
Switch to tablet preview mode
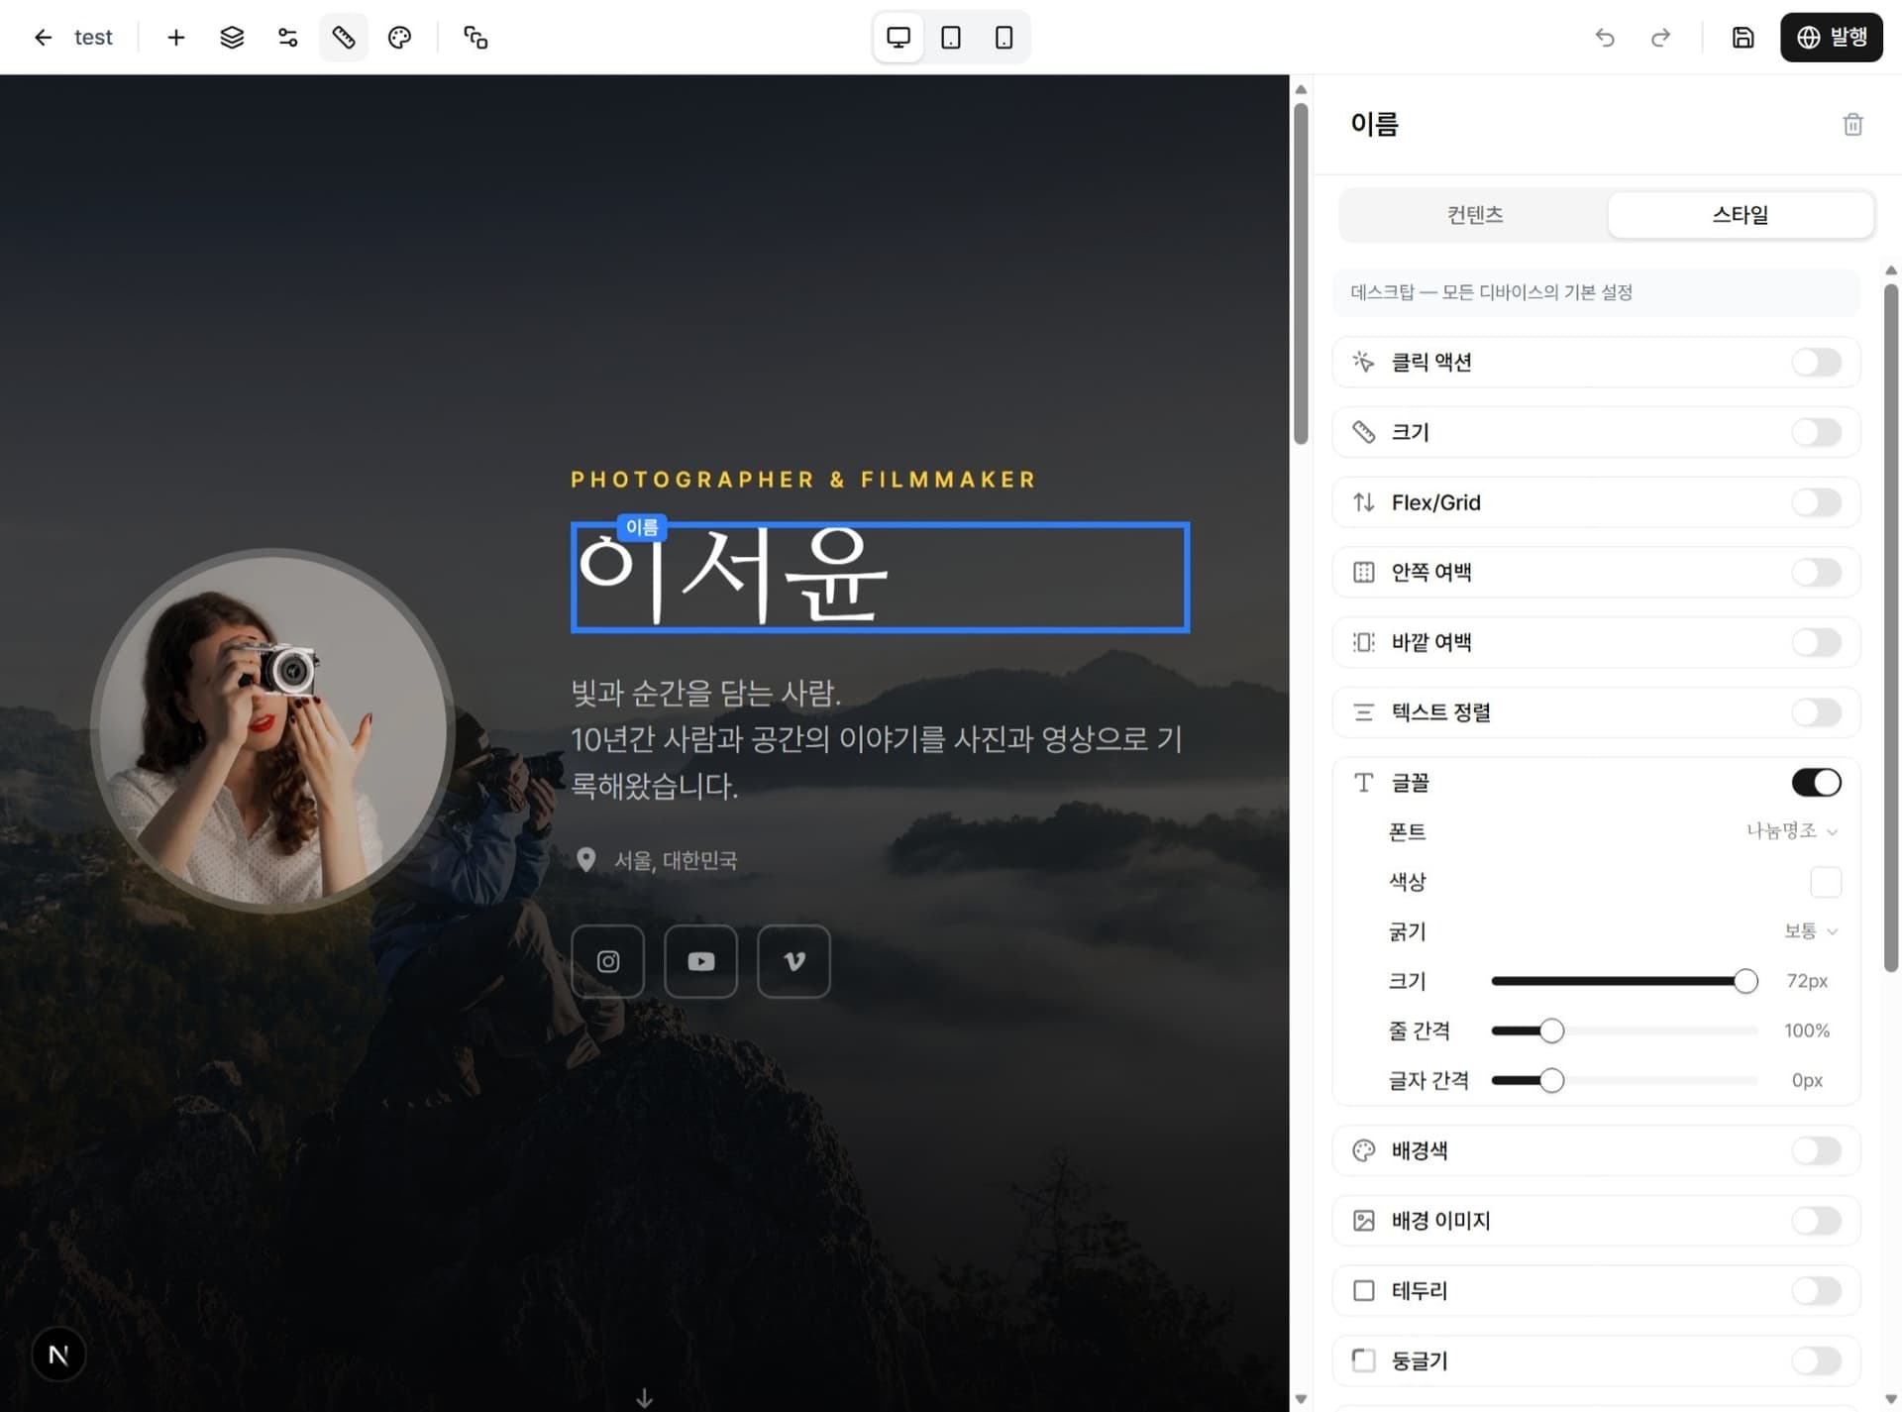[950, 37]
